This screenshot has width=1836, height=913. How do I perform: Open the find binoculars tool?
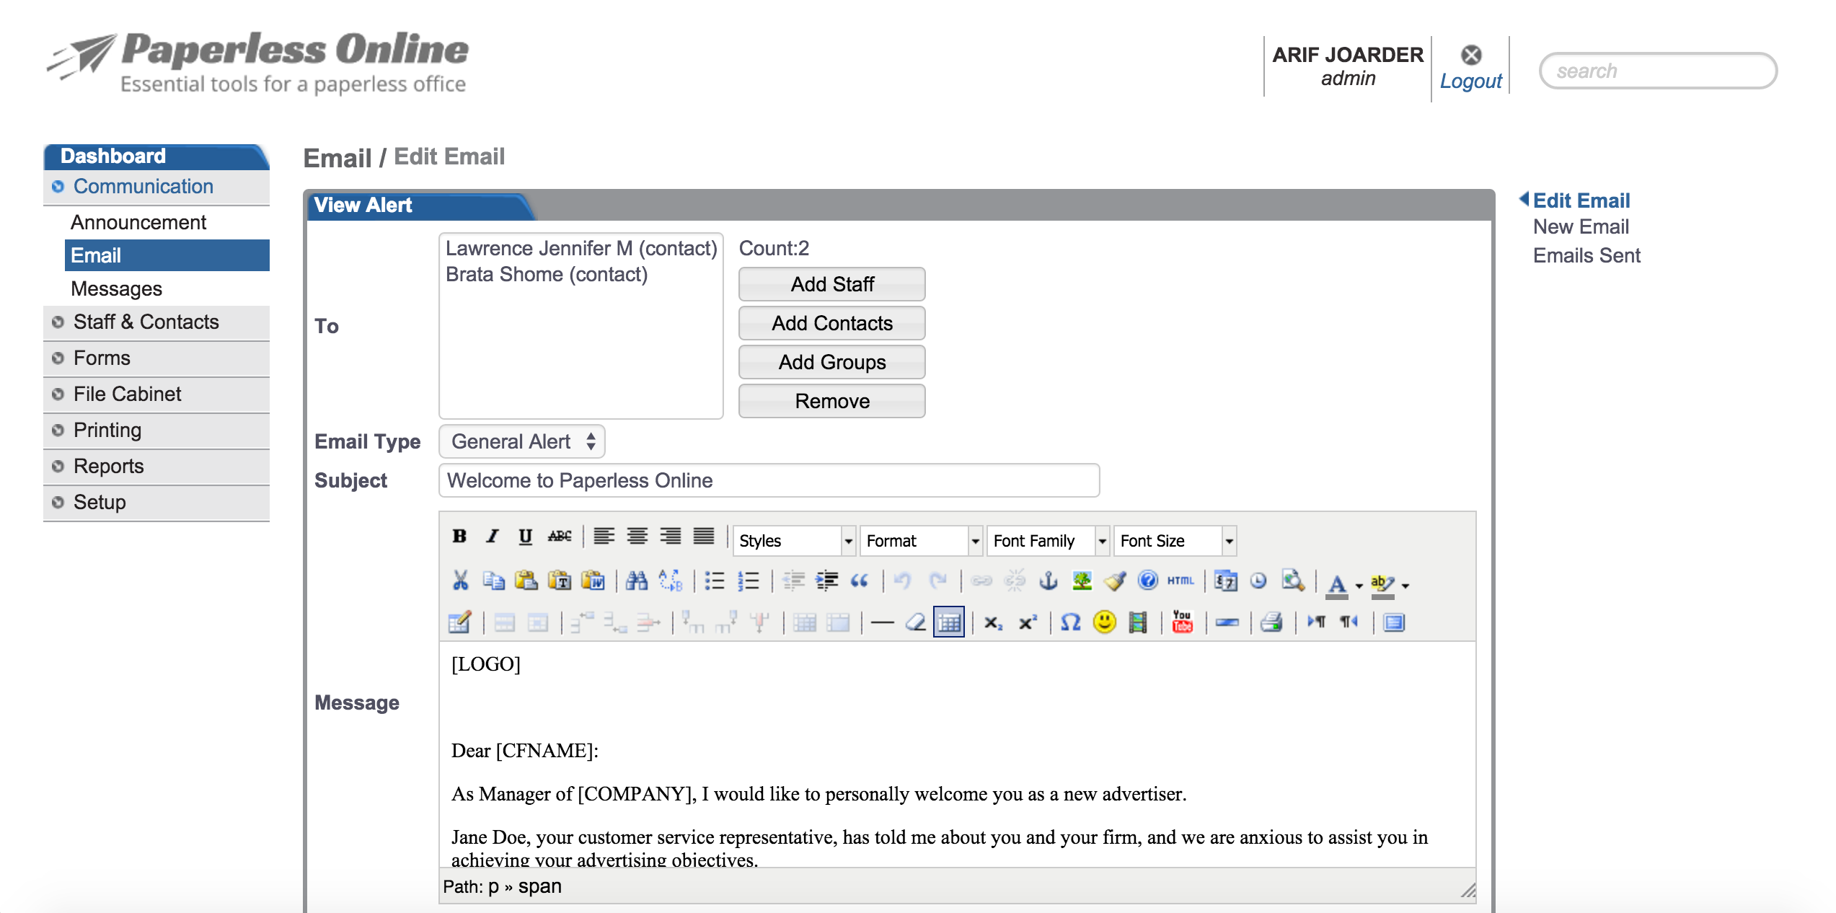[636, 581]
